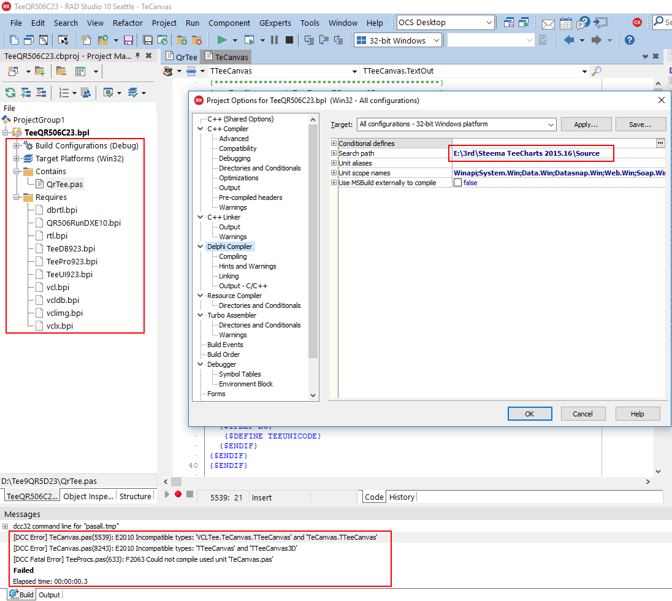Viewport: 672px width, 601px height.
Task: Click the blue Help question mark icon
Action: coord(629,40)
